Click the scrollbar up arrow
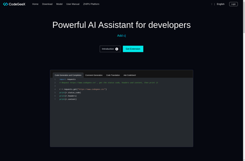Image resolution: width=245 pixels, height=161 pixels. click(x=244, y=1)
